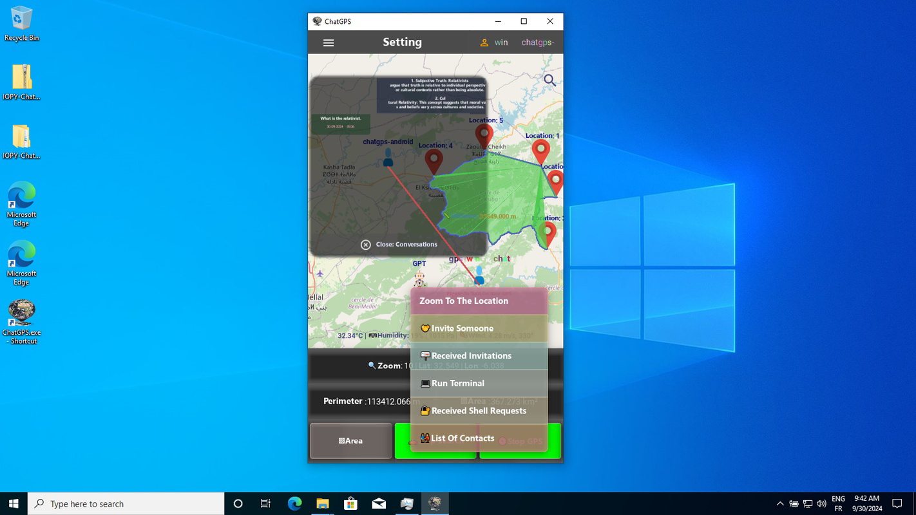Image resolution: width=916 pixels, height=515 pixels.
Task: Close the Conversations overlay panel
Action: pyautogui.click(x=399, y=245)
